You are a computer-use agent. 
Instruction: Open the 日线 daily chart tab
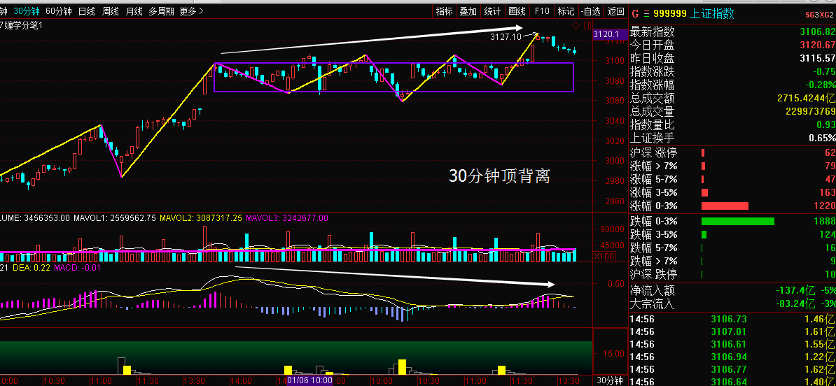[x=86, y=10]
